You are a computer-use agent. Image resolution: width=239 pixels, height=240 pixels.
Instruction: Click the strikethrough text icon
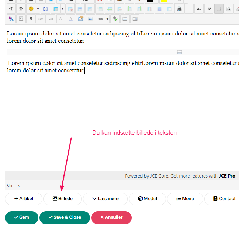[61, 19]
